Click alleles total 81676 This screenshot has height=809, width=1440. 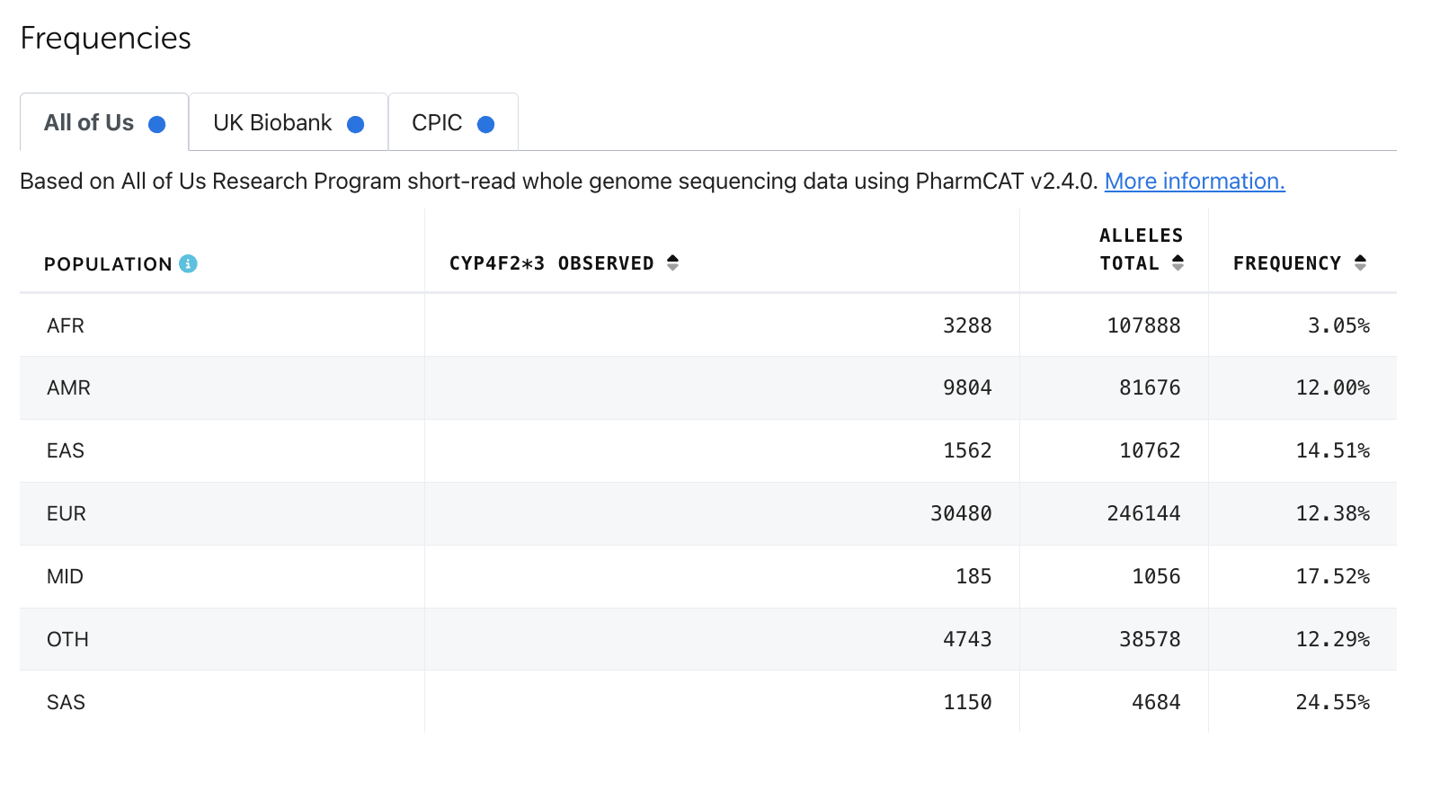(1150, 387)
